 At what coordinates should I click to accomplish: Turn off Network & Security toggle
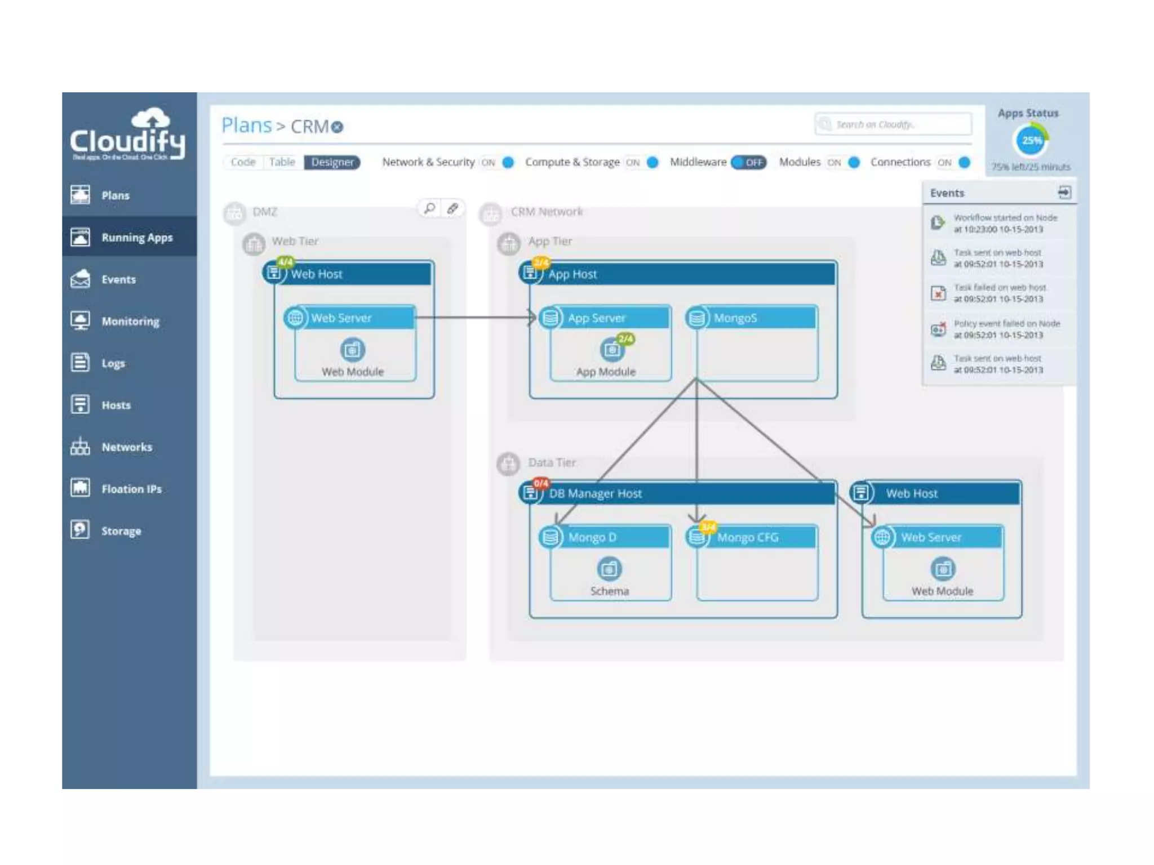pos(498,162)
